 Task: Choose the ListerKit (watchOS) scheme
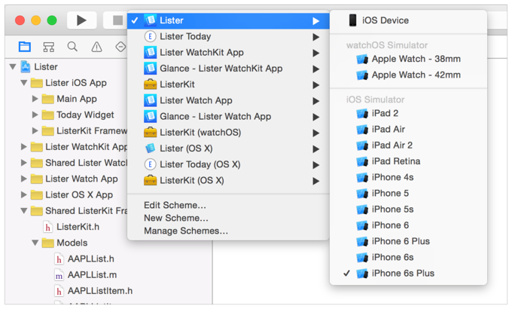pyautogui.click(x=228, y=133)
